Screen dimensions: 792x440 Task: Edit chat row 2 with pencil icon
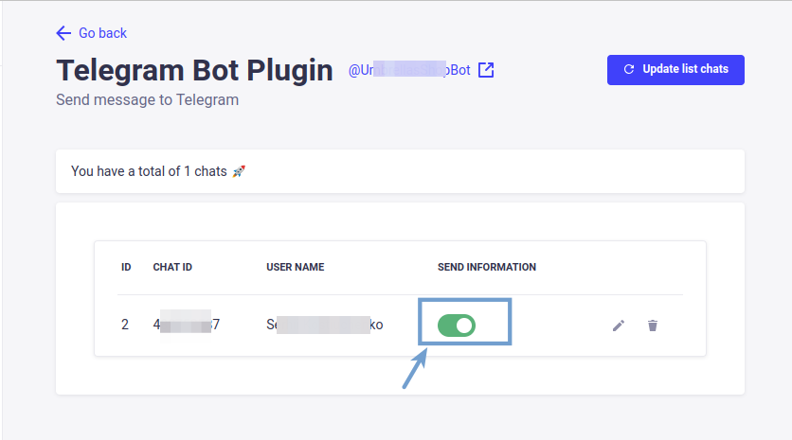619,326
